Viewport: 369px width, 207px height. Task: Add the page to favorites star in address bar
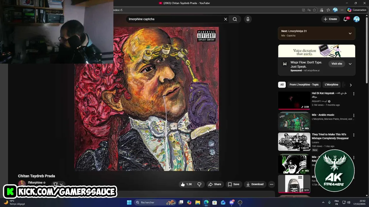coord(314,10)
